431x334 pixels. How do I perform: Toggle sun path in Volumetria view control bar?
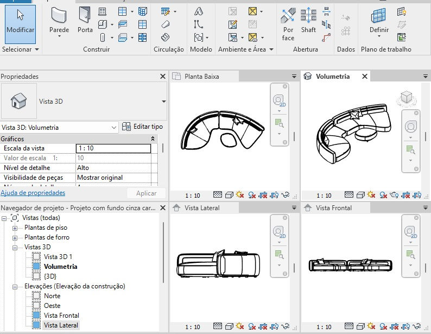371,195
